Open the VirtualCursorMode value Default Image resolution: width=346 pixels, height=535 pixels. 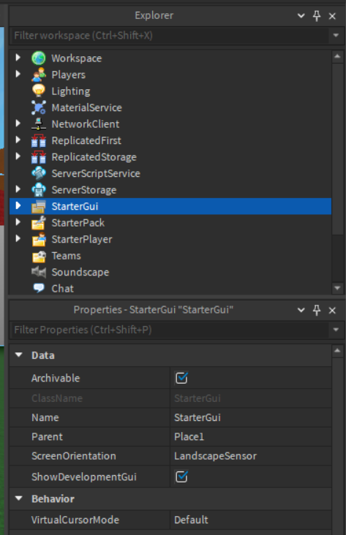251,520
